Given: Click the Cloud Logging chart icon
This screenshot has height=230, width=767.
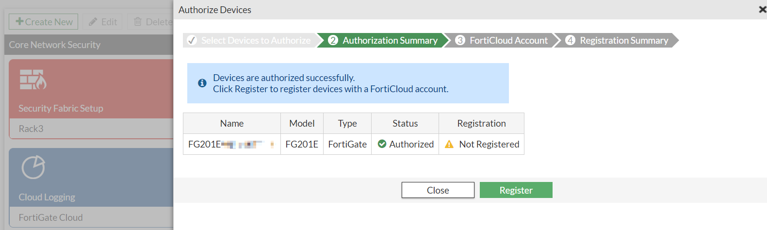Looking at the screenshot, I should coord(33,167).
